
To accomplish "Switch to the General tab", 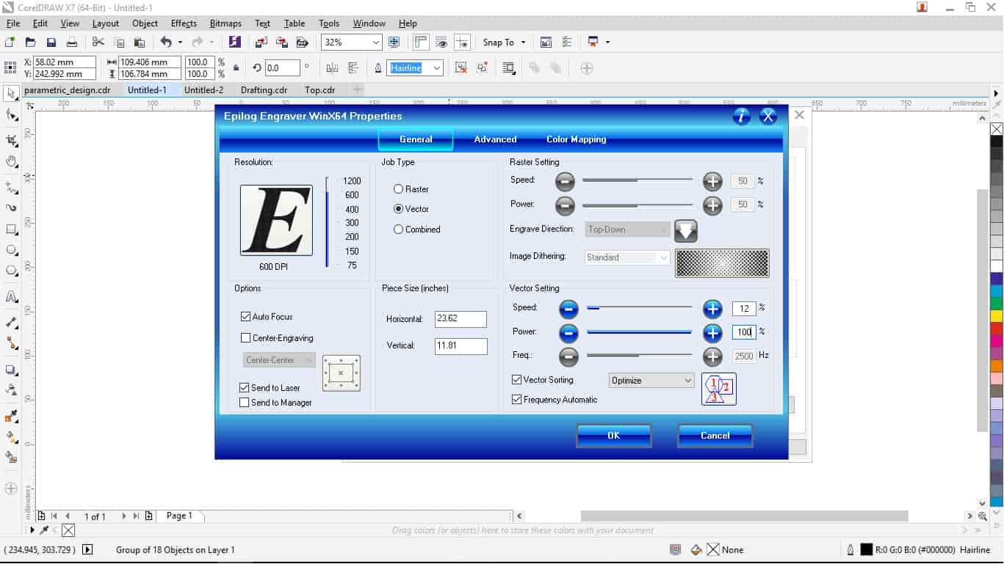I will coord(416,139).
